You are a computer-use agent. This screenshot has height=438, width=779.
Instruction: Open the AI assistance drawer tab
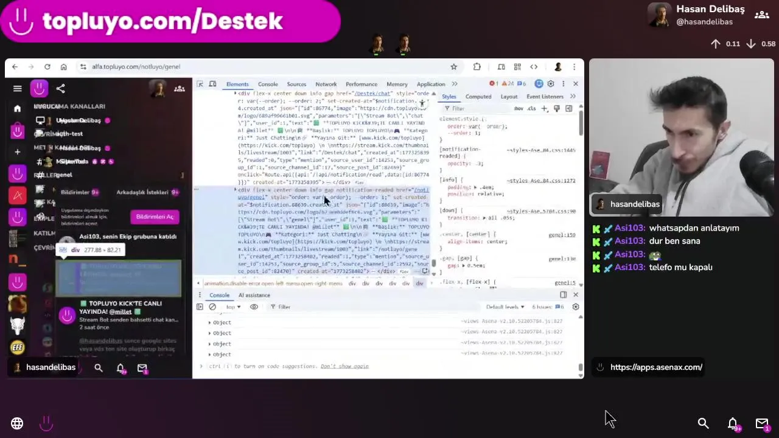pyautogui.click(x=254, y=295)
